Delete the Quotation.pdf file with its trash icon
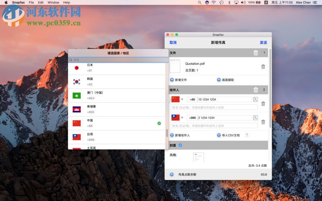Screen dimensions: 322x201 pos(263,67)
